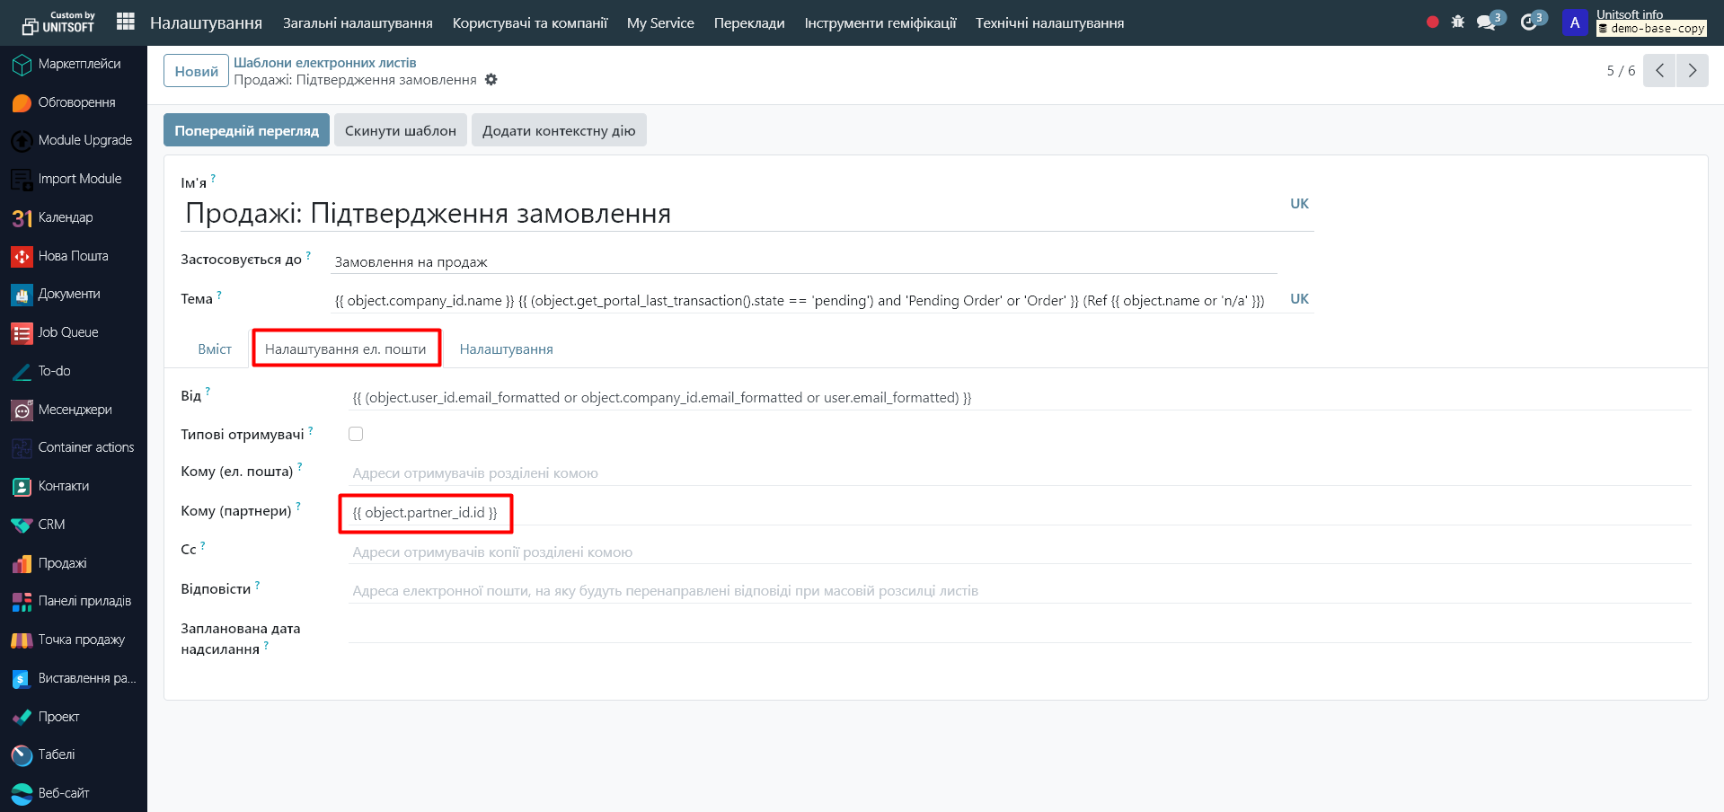This screenshot has width=1724, height=812.
Task: Click the bug debug icon in top bar
Action: 1457,22
